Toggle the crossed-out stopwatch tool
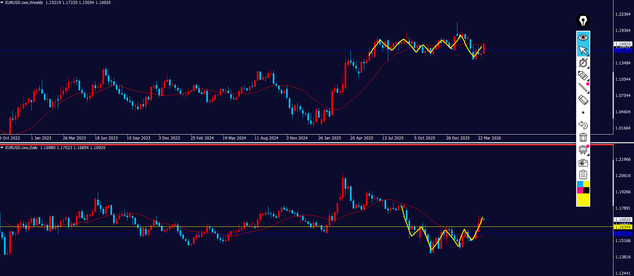Screen dimensions: 634x276 [x=583, y=63]
